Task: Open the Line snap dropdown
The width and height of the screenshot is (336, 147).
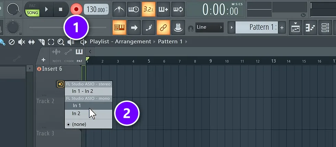Action: pyautogui.click(x=209, y=27)
